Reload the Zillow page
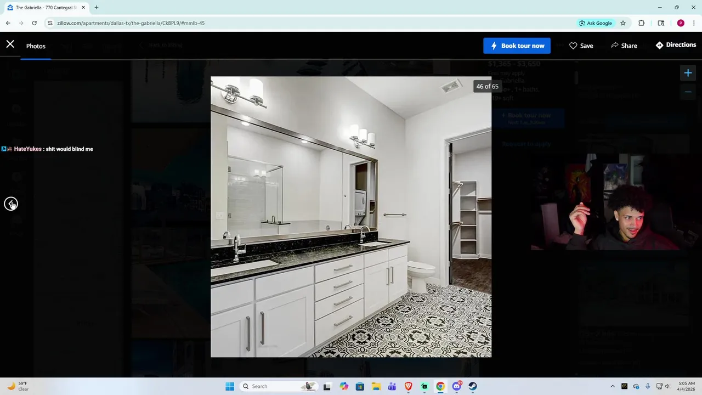702x395 pixels. (35, 23)
